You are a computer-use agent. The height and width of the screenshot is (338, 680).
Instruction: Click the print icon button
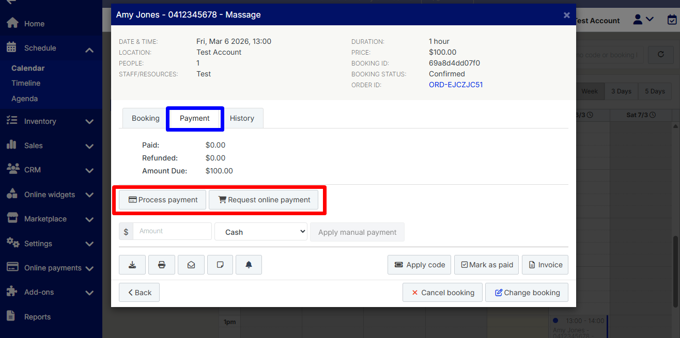click(x=162, y=265)
